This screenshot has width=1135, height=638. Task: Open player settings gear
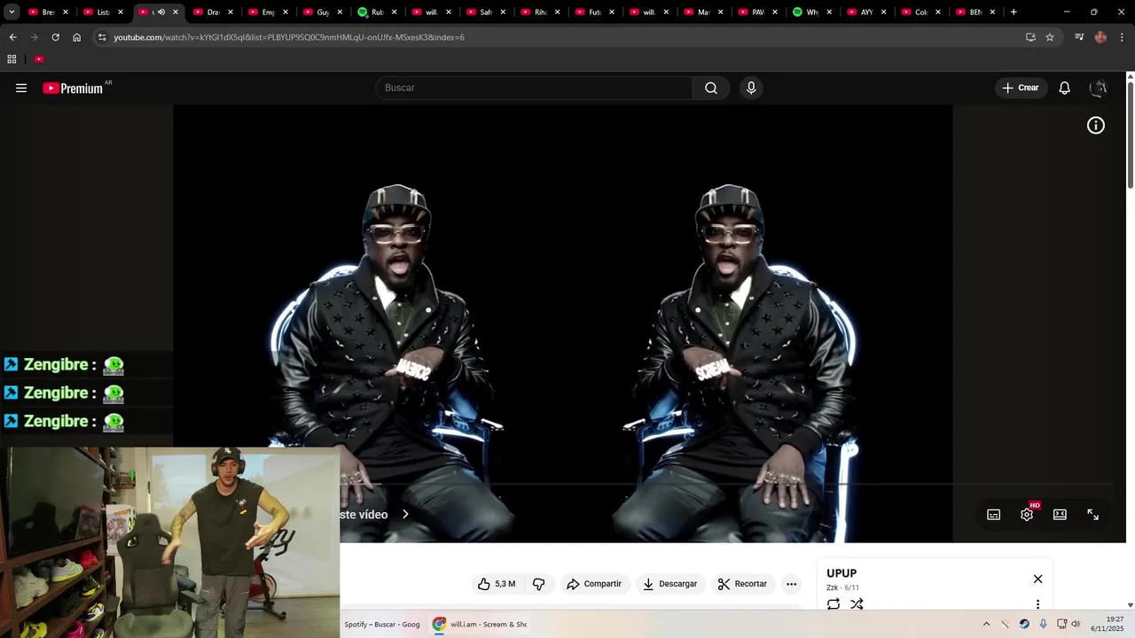[x=1027, y=515]
